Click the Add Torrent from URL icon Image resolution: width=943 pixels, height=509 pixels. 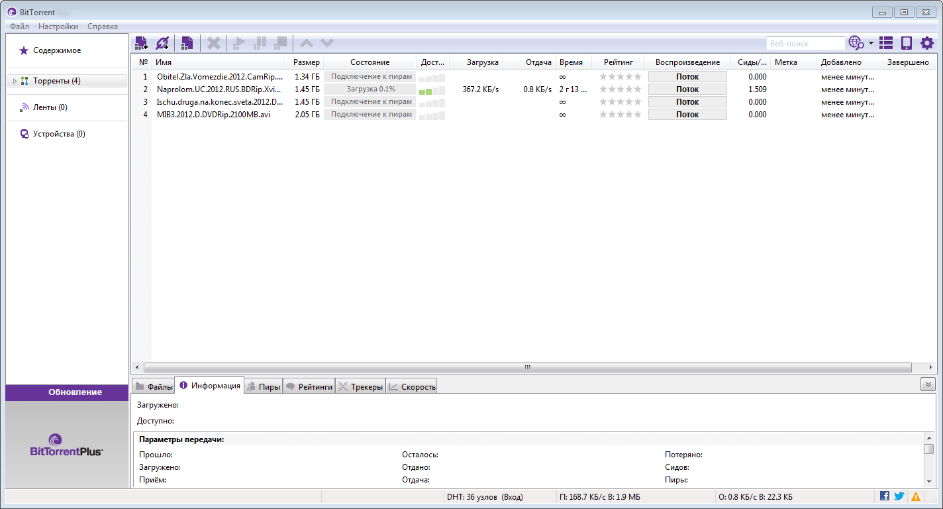(x=162, y=43)
